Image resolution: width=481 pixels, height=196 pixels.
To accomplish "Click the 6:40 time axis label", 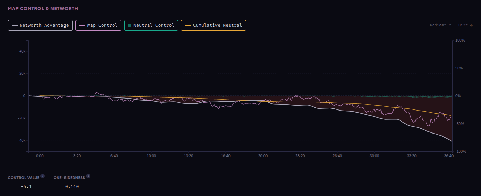I will [114, 156].
